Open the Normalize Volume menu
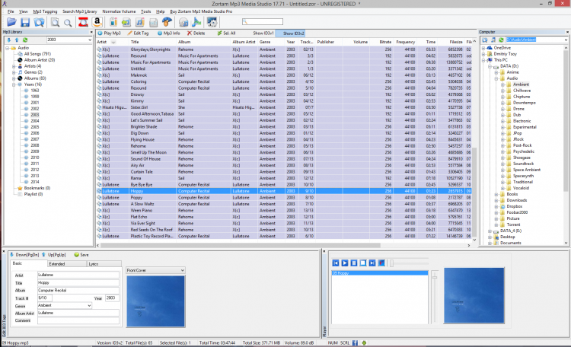 pyautogui.click(x=119, y=11)
